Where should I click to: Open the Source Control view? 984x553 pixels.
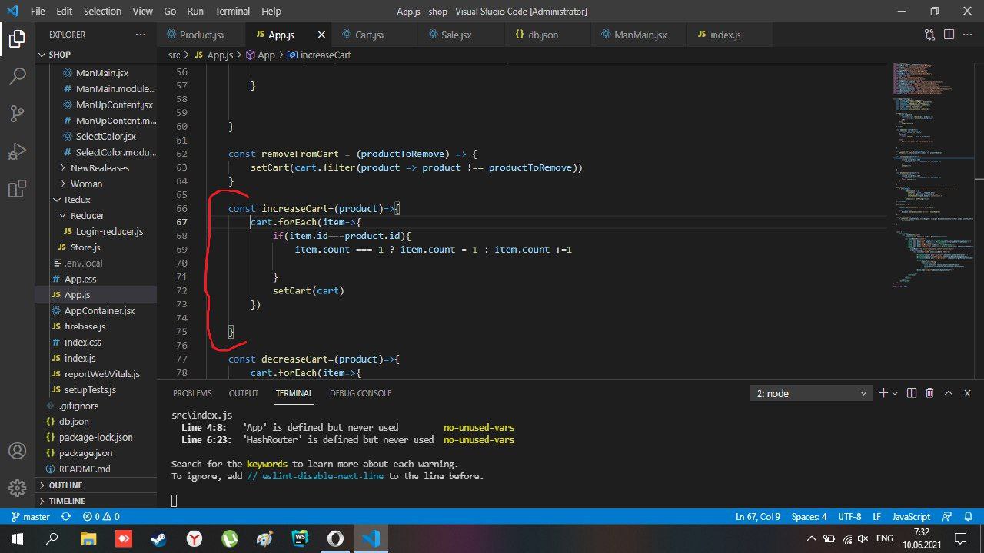click(17, 114)
